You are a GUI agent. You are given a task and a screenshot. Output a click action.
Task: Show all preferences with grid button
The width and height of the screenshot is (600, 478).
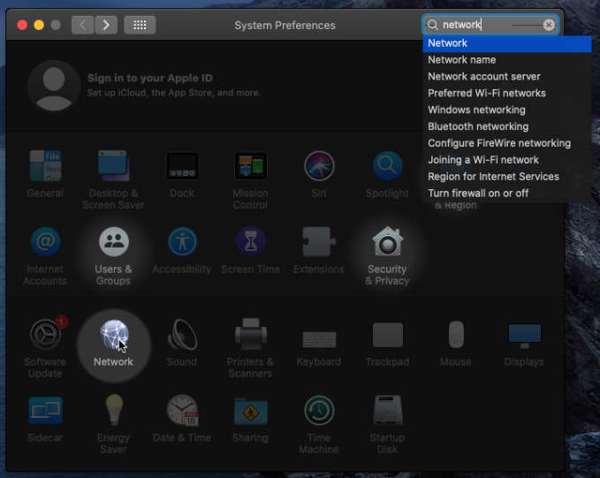pyautogui.click(x=140, y=25)
